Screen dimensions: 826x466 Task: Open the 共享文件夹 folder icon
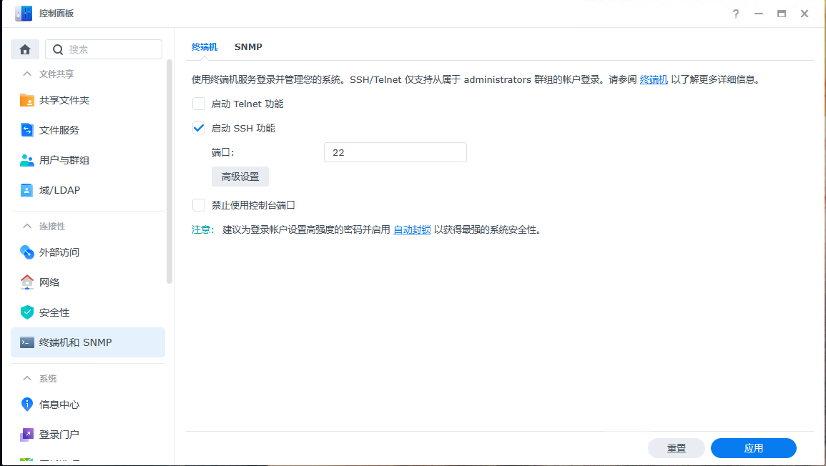click(27, 100)
